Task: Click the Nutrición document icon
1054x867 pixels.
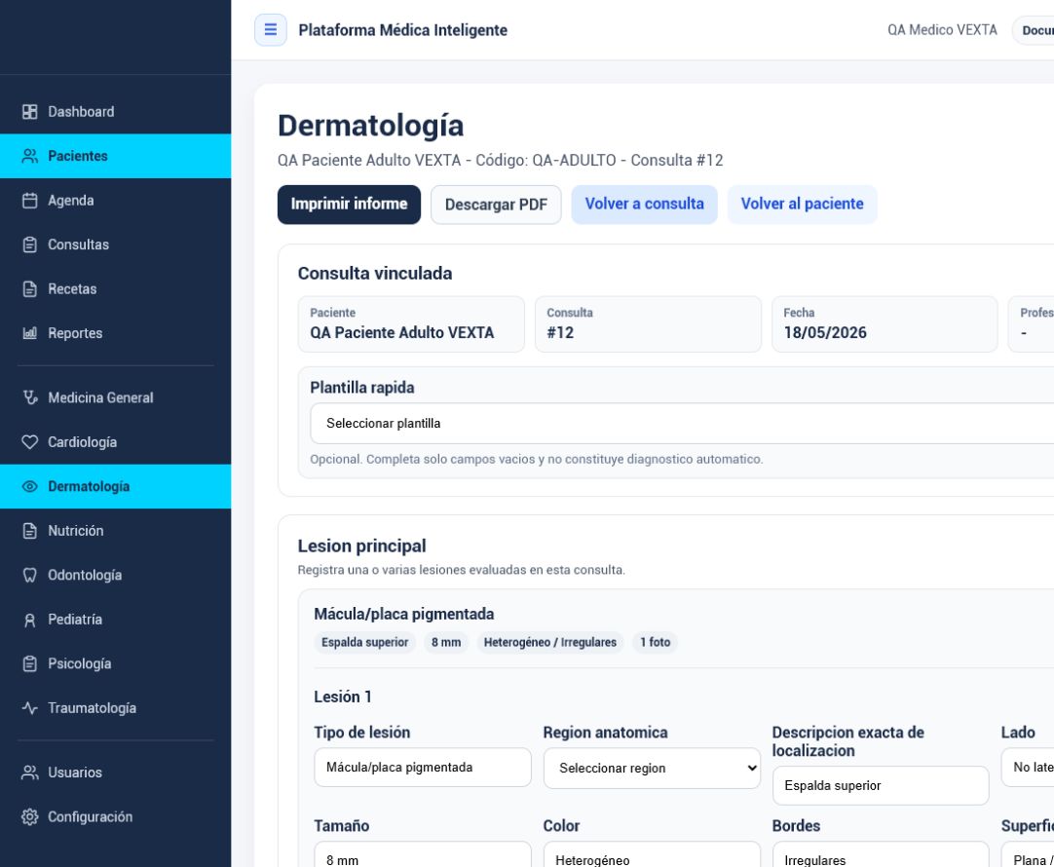Action: (29, 531)
